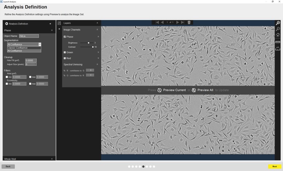Tick the Area min filter checkbox

(7, 77)
